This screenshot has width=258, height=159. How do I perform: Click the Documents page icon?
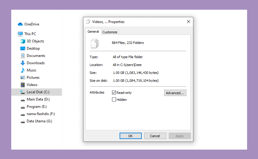click(23, 56)
